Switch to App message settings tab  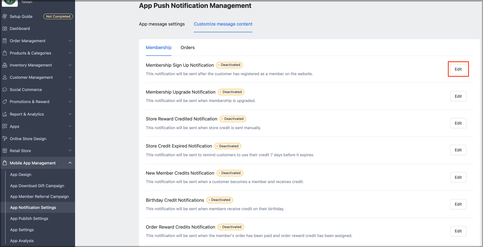point(162,24)
